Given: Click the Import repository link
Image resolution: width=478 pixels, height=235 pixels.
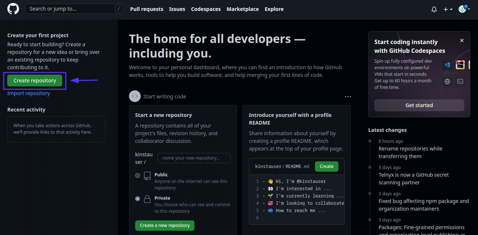Looking at the screenshot, I should coord(29,93).
